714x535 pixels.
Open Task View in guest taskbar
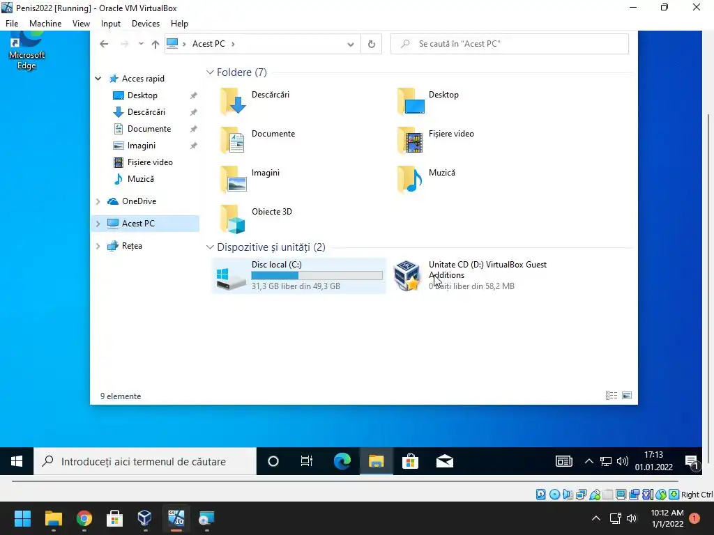(307, 461)
